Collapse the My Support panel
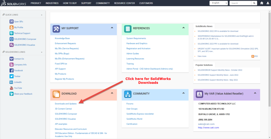Image resolution: width=271 pixels, height=139 pixels. coord(112,28)
